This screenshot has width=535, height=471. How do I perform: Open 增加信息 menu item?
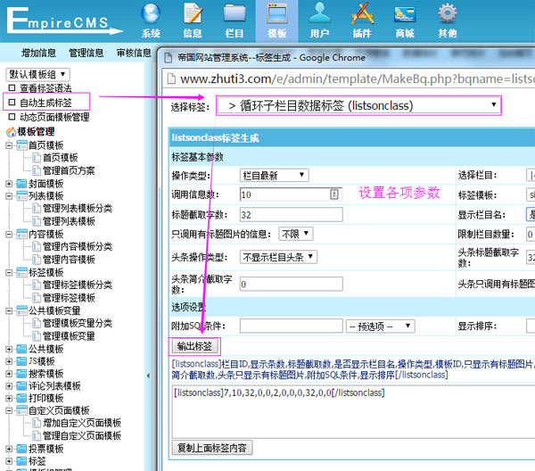tap(38, 53)
